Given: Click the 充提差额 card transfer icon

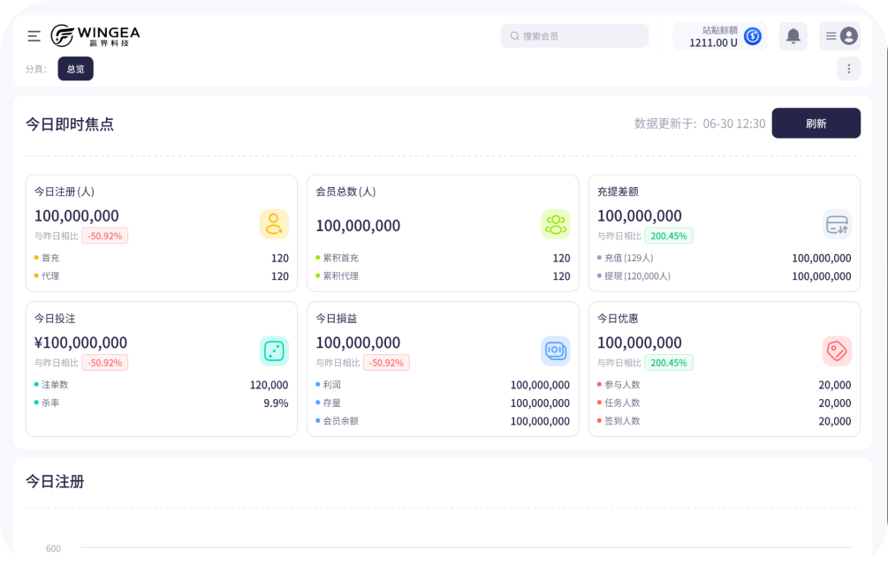Looking at the screenshot, I should coord(837,224).
